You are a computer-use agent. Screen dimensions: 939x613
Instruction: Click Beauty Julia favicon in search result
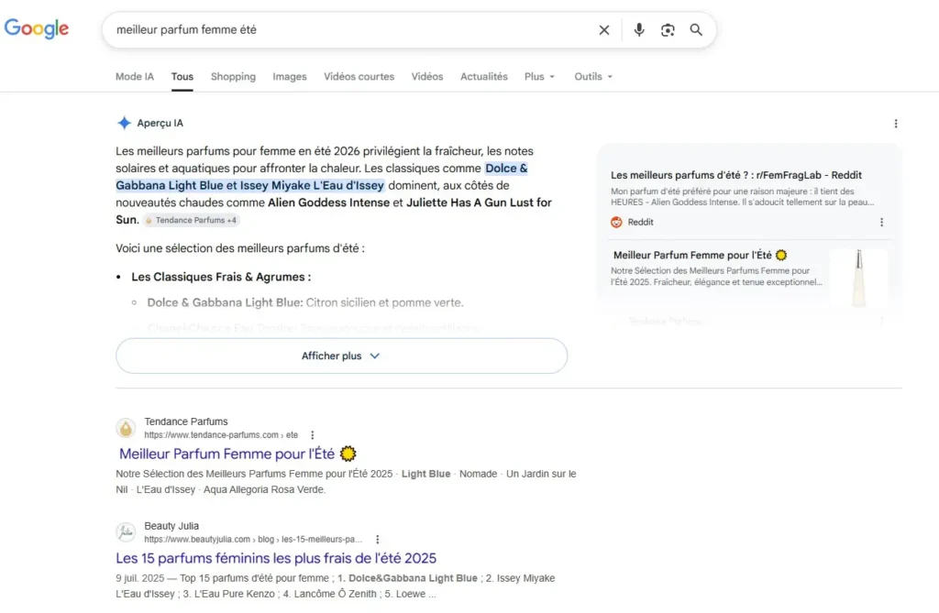click(x=126, y=532)
